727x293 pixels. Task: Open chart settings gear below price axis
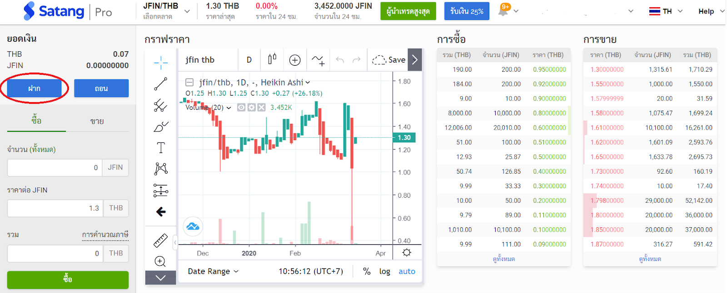point(407,253)
